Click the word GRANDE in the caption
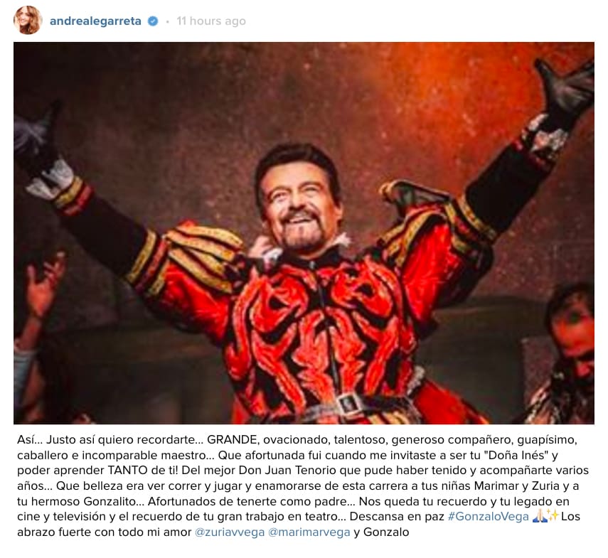The width and height of the screenshot is (608, 558). [x=233, y=440]
